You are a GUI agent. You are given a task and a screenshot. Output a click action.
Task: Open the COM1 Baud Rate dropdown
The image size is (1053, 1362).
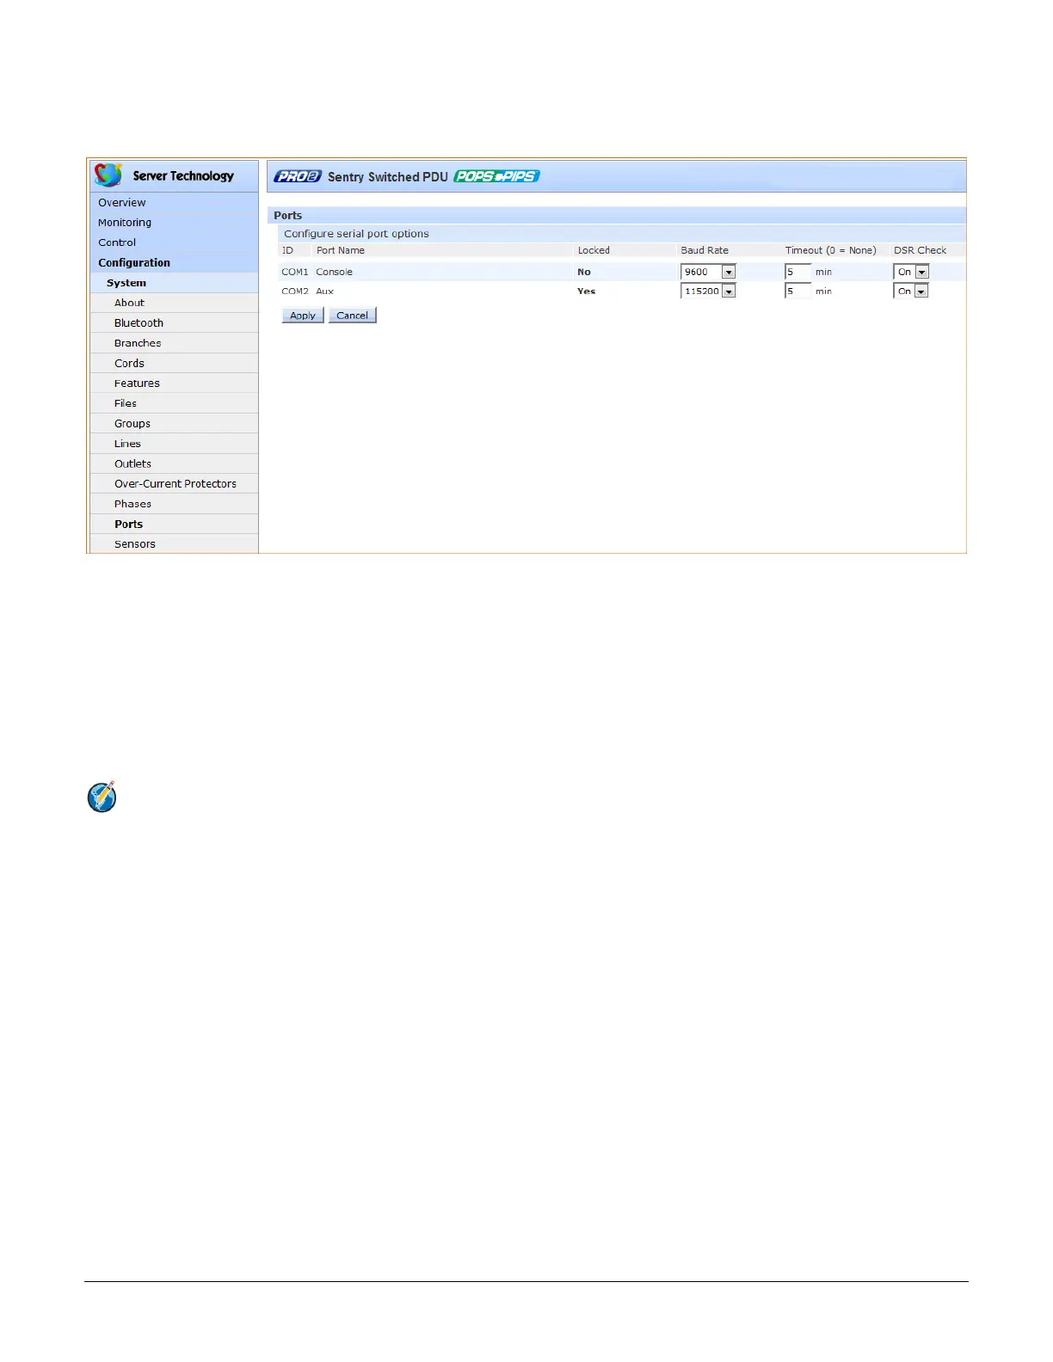click(x=708, y=272)
